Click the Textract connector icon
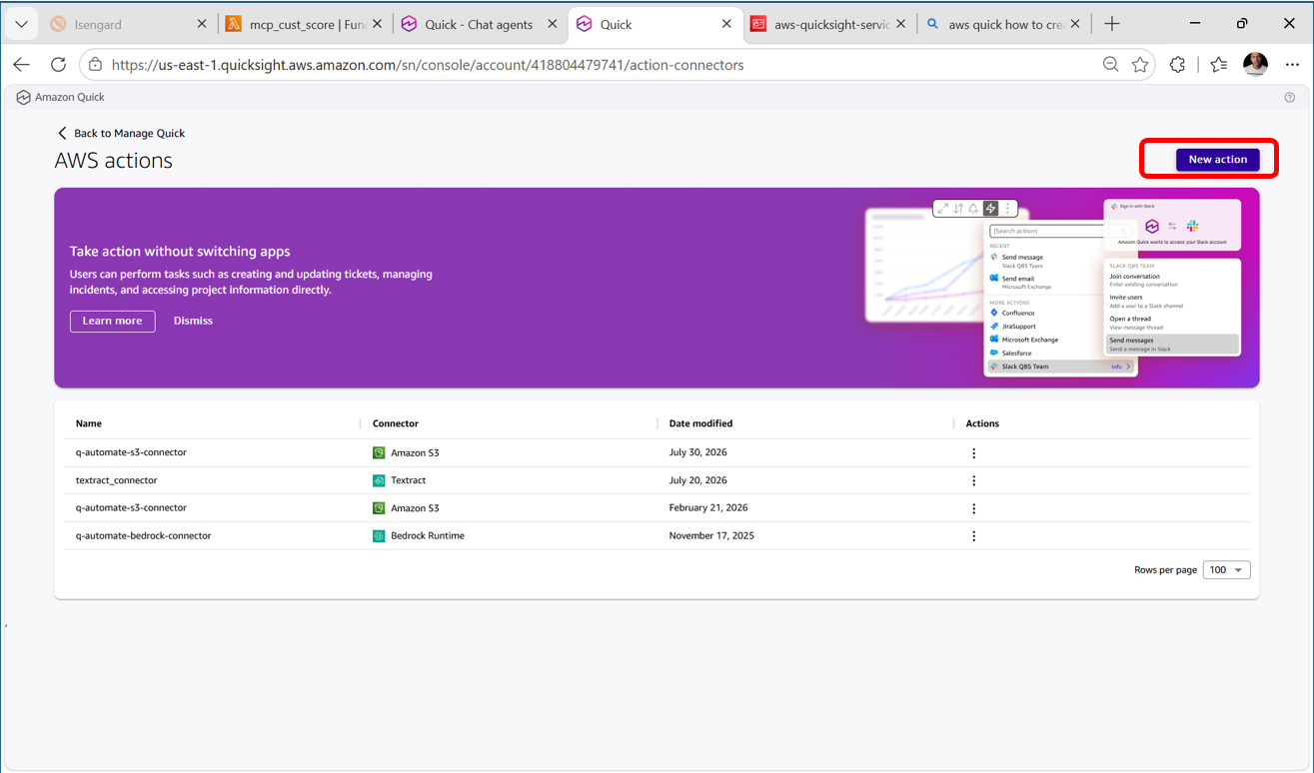The height and width of the screenshot is (773, 1314). tap(379, 480)
